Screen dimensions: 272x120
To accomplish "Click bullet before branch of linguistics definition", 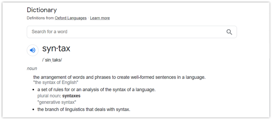I will click(33, 109).
